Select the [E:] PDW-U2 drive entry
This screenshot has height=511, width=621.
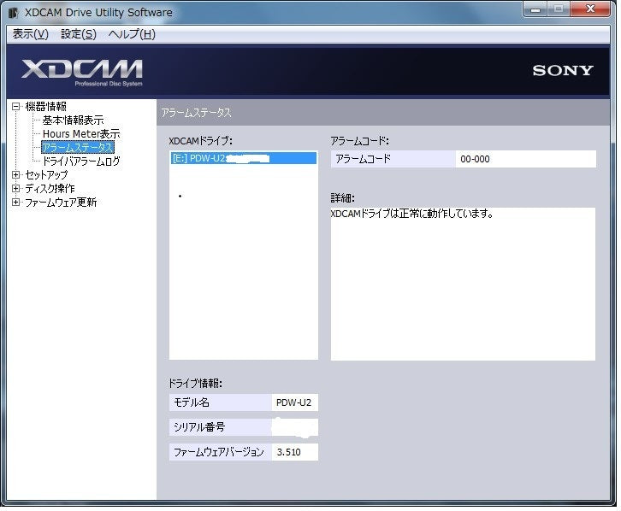click(244, 158)
